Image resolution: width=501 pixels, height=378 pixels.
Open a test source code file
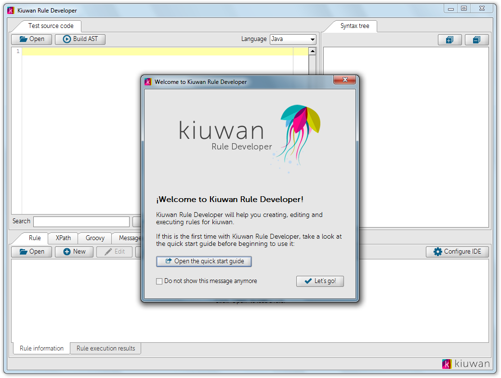pos(31,39)
